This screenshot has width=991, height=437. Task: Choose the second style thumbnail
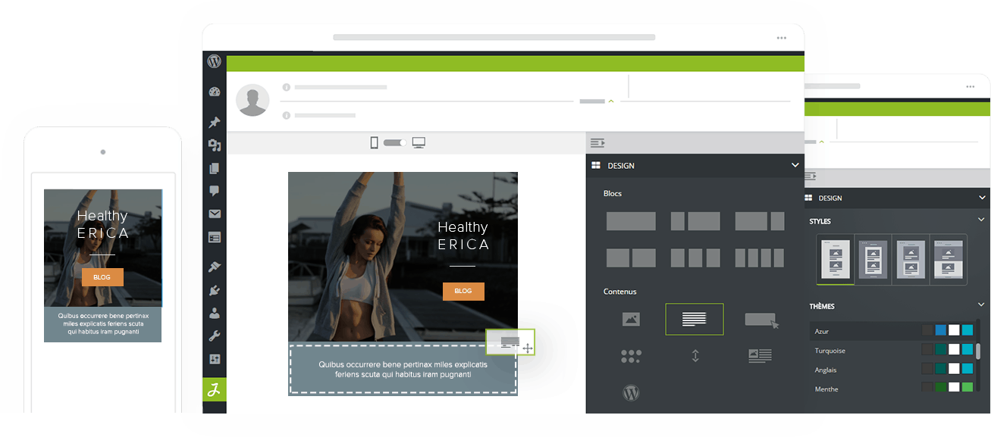click(x=873, y=259)
